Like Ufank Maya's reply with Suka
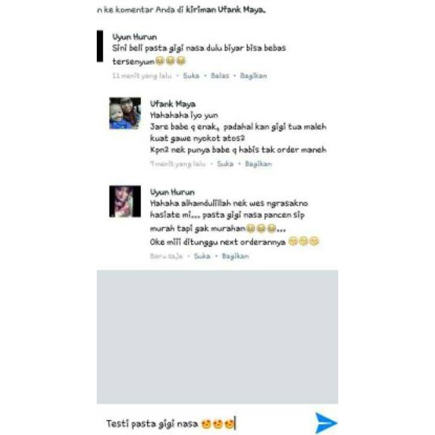435x435 pixels. pos(225,164)
